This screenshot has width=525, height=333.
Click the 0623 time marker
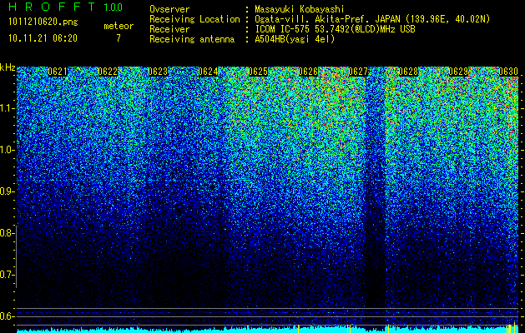(158, 72)
